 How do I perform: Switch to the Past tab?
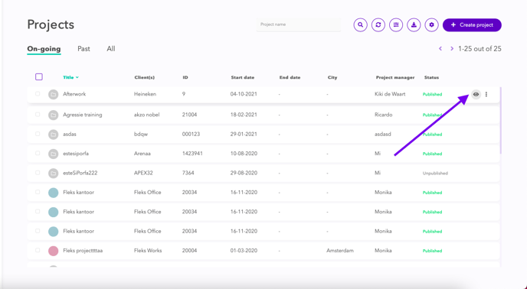[83, 49]
